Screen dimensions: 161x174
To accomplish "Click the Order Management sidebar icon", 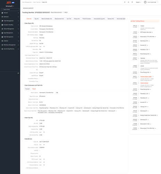I will (x=2, y=37).
